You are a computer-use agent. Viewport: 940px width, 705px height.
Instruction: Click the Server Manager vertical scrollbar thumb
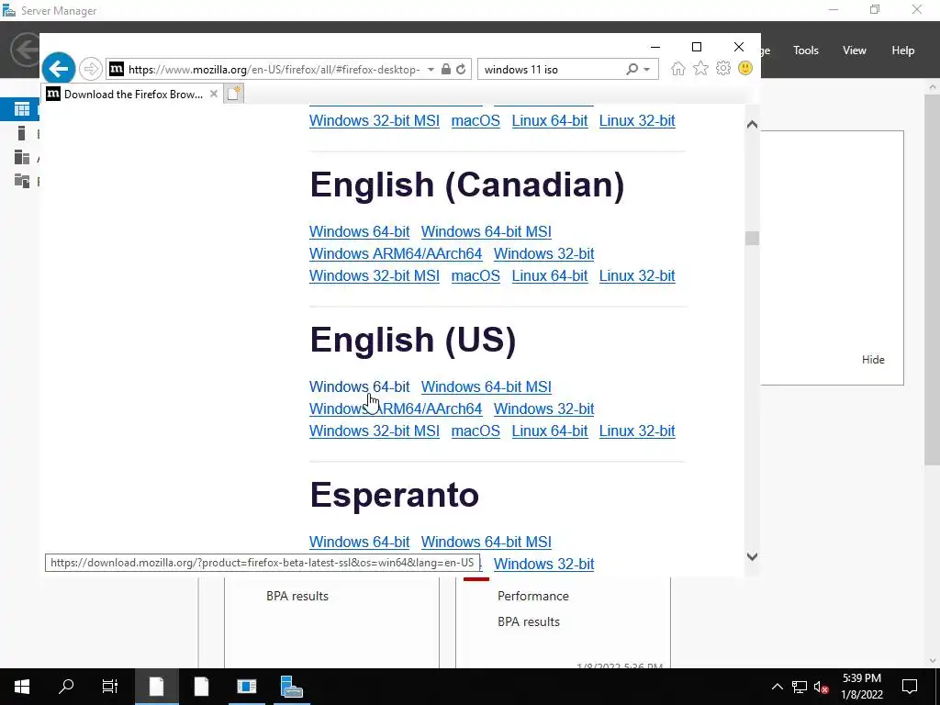933,279
